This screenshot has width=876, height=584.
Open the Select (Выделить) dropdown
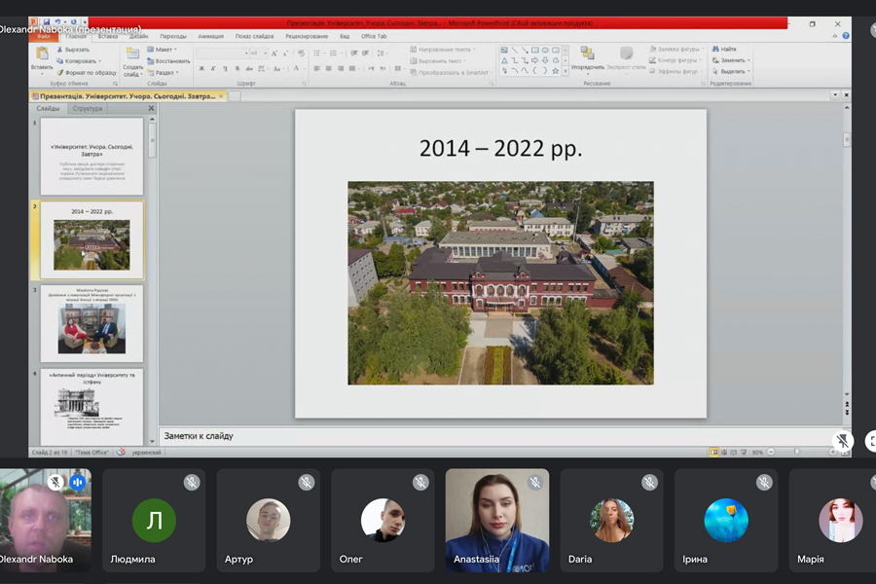coord(732,71)
